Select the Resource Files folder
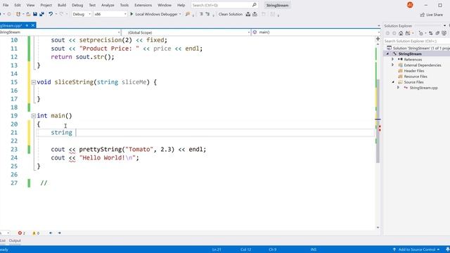Screen dimensions: 450x253 [x=416, y=77]
